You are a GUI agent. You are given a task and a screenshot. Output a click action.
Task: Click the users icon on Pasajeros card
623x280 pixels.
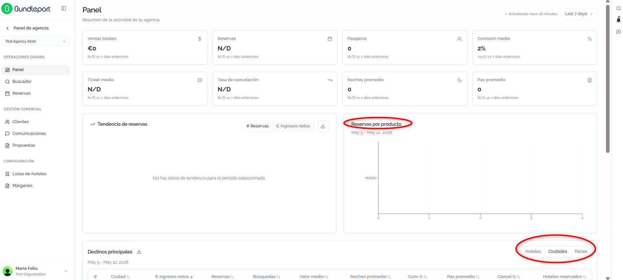(459, 39)
